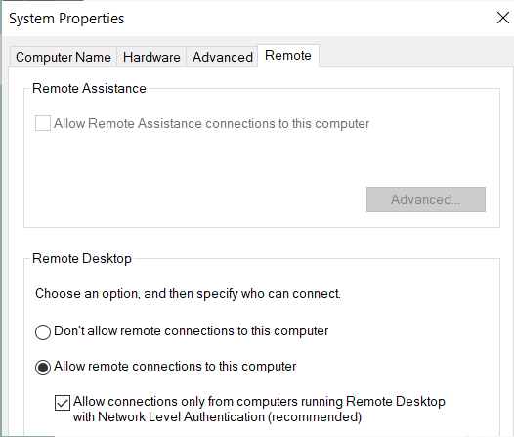The width and height of the screenshot is (514, 437).
Task: Click the Allow Remote Assistance connections label text
Action: (212, 123)
